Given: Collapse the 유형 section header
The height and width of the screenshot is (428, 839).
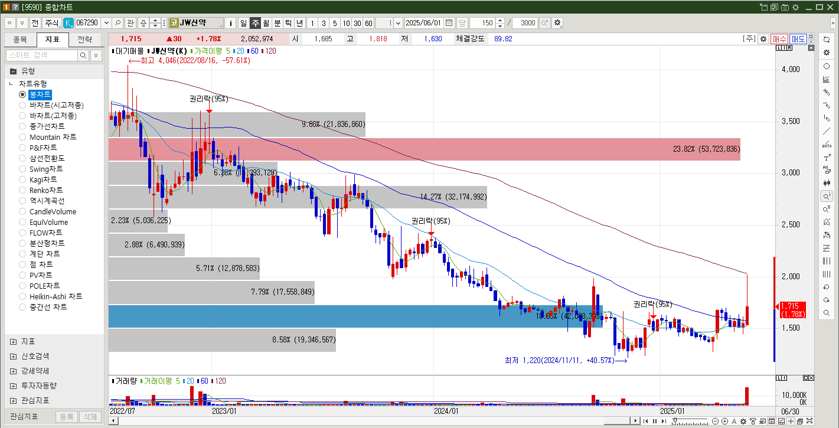Looking at the screenshot, I should [x=54, y=70].
